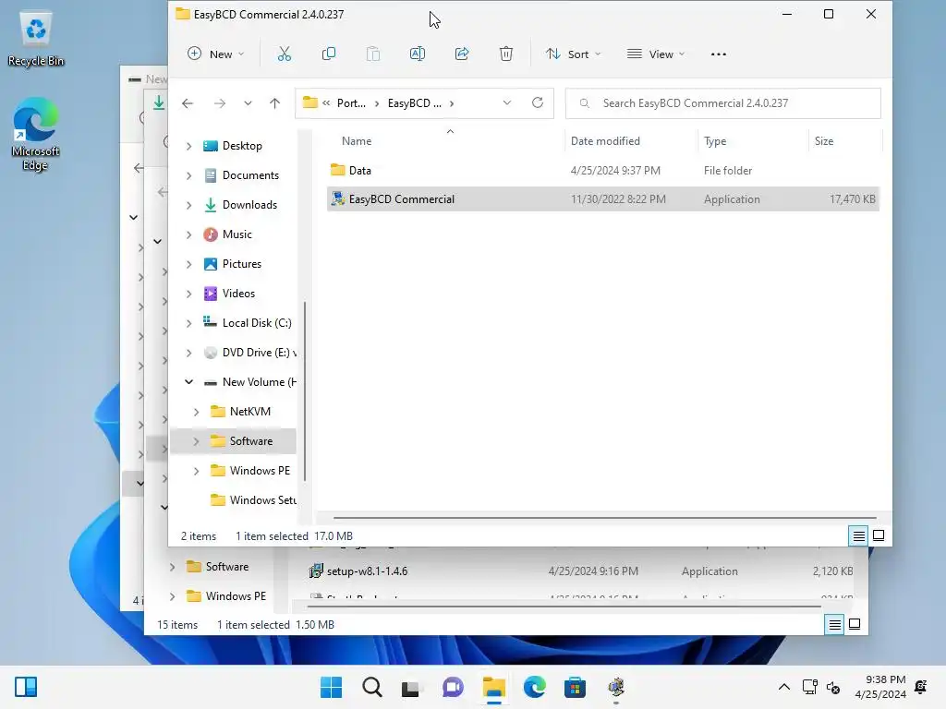Select the EasyBCD Commercial application file
This screenshot has height=709, width=946.
603,199
